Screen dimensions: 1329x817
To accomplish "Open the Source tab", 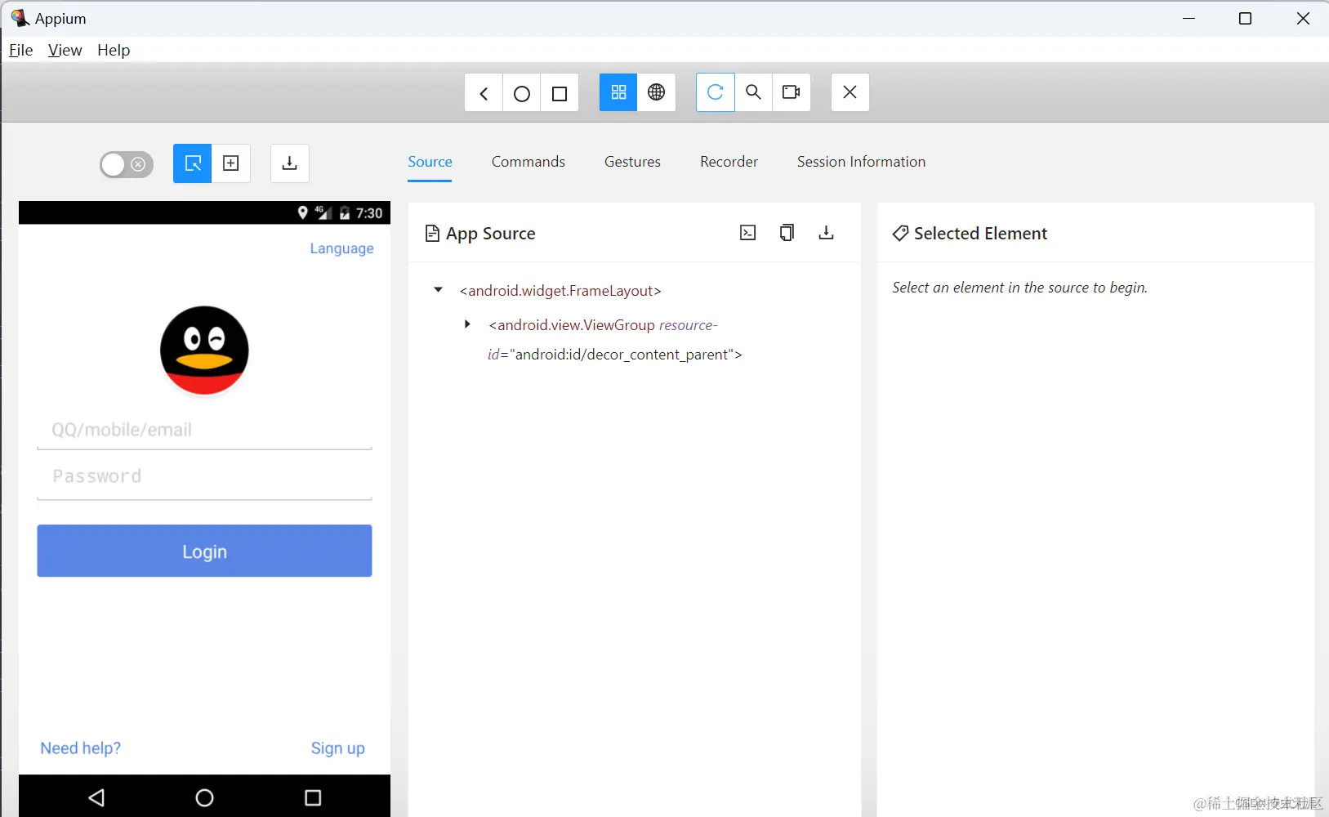I will [x=430, y=162].
